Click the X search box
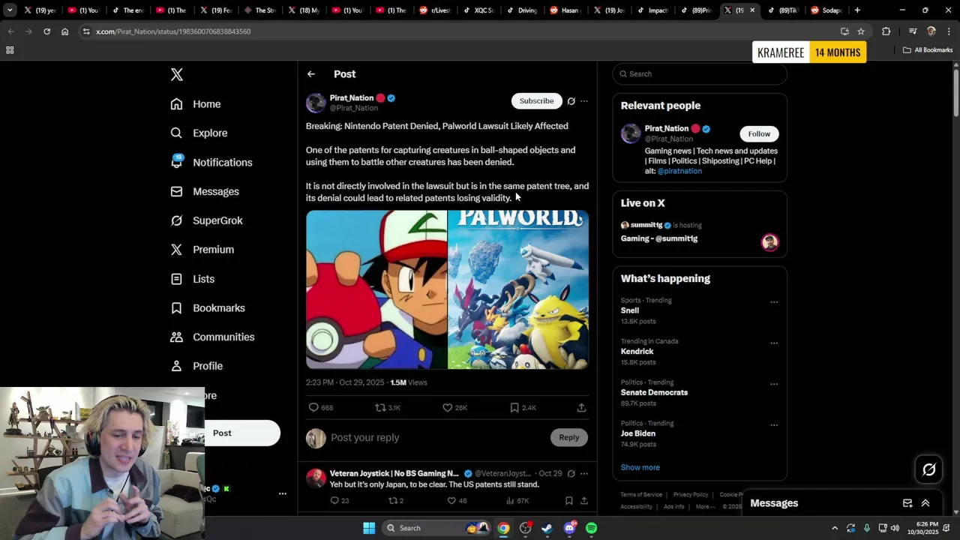960x540 pixels. (x=700, y=73)
